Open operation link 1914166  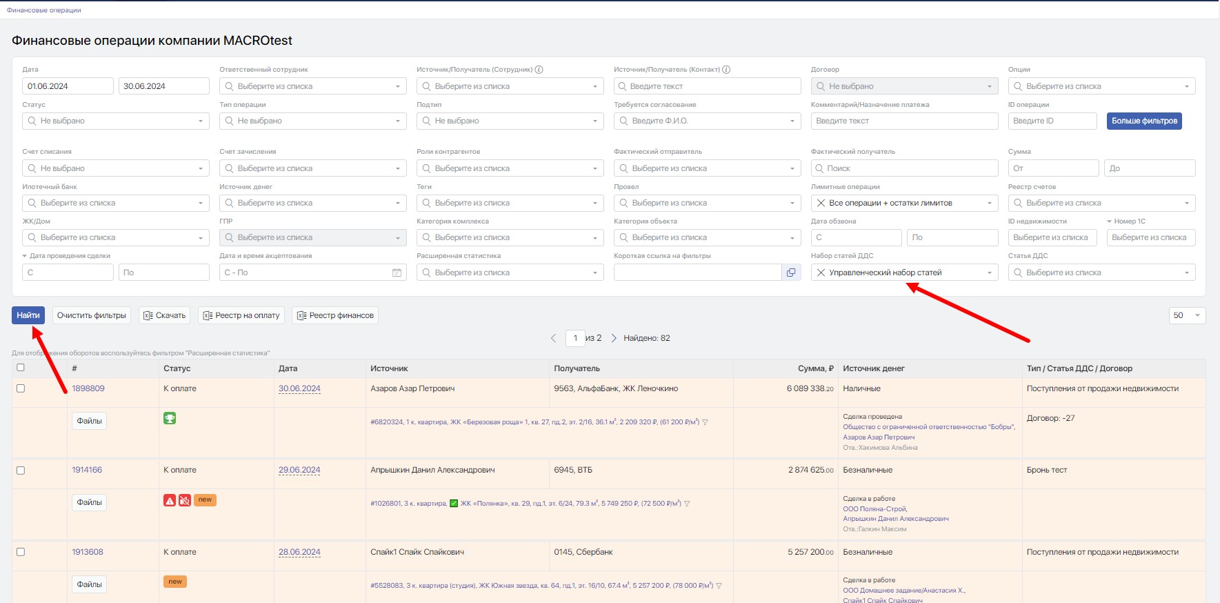[87, 470]
